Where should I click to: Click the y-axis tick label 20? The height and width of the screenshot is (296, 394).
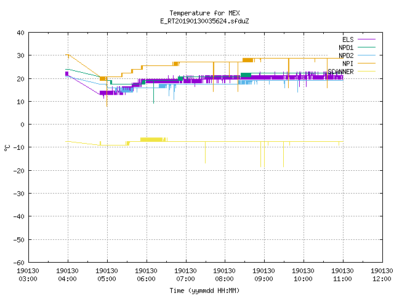pyautogui.click(x=20, y=78)
